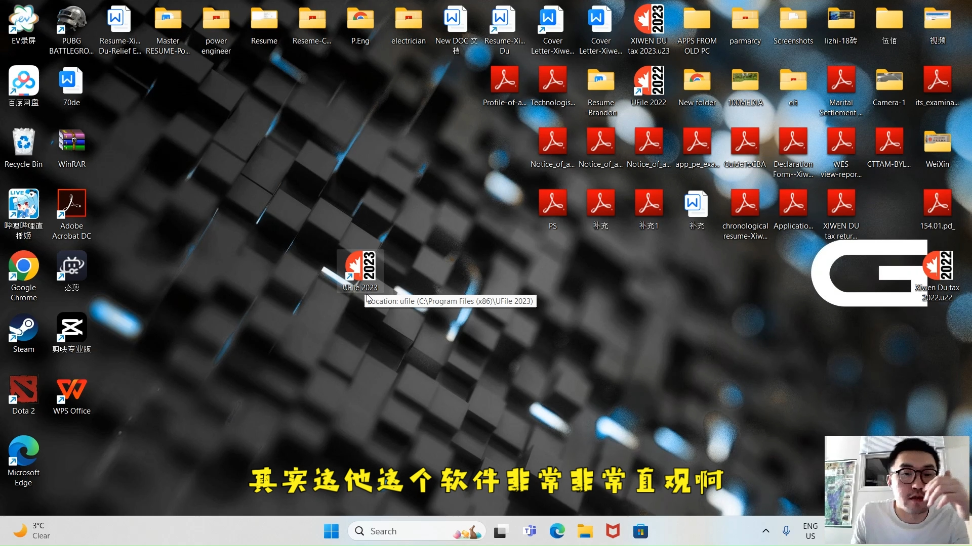
Task: Open Windows Start menu
Action: click(x=331, y=531)
